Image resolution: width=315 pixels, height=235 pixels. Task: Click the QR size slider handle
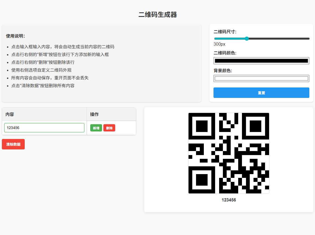[x=247, y=39]
